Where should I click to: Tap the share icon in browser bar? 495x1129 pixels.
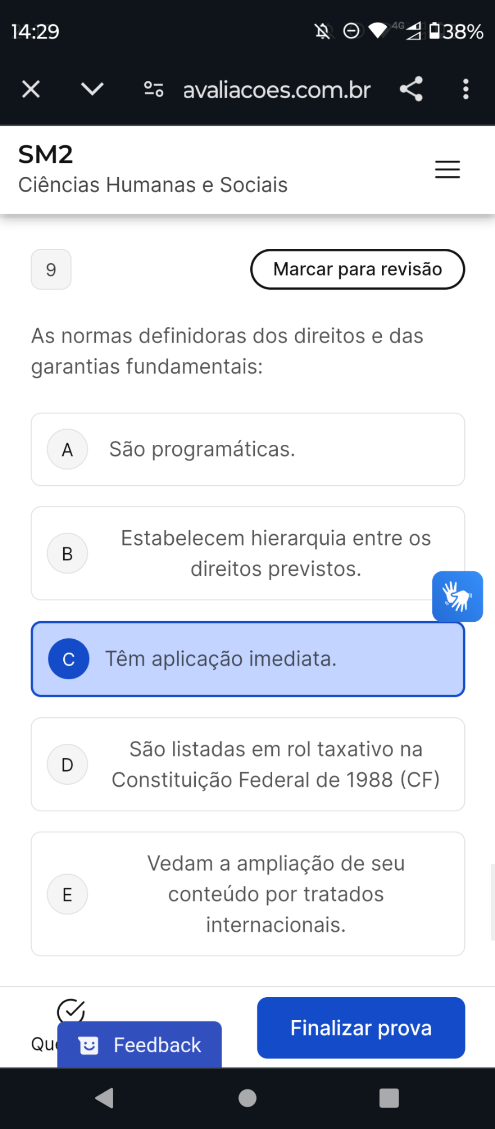pos(411,89)
